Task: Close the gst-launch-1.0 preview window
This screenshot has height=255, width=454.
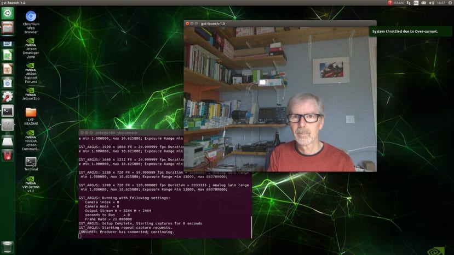Action: pos(187,23)
